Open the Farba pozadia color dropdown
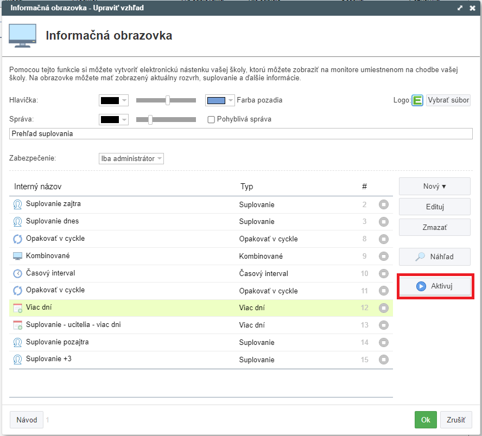Screen dimensions: 482x436 pyautogui.click(x=220, y=100)
